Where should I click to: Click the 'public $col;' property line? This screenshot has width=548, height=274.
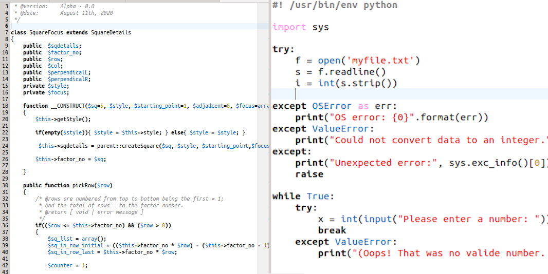tap(43, 66)
